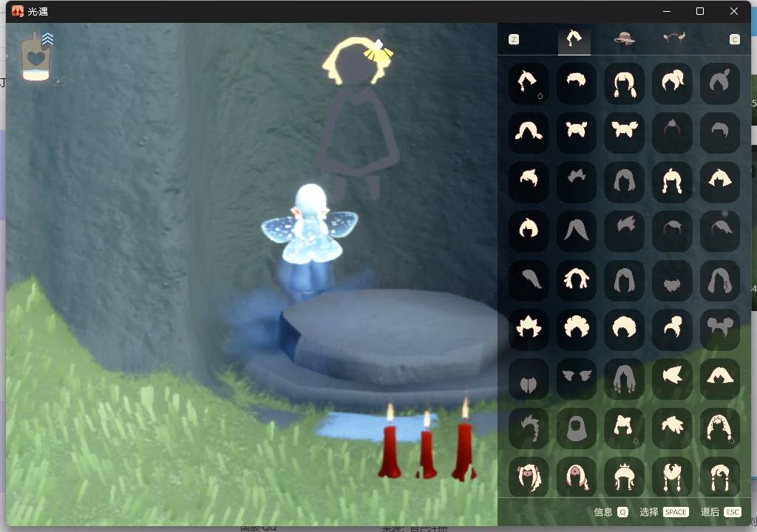Choose the crown-topped braided hairstyle in the bottom row
Viewport: 757px width, 532px height.
click(624, 477)
